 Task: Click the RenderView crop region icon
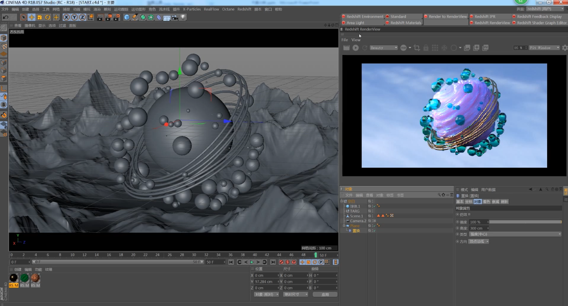417,48
